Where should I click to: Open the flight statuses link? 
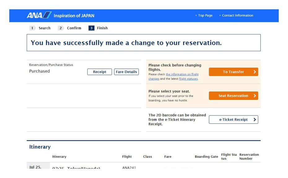pyautogui.click(x=188, y=79)
